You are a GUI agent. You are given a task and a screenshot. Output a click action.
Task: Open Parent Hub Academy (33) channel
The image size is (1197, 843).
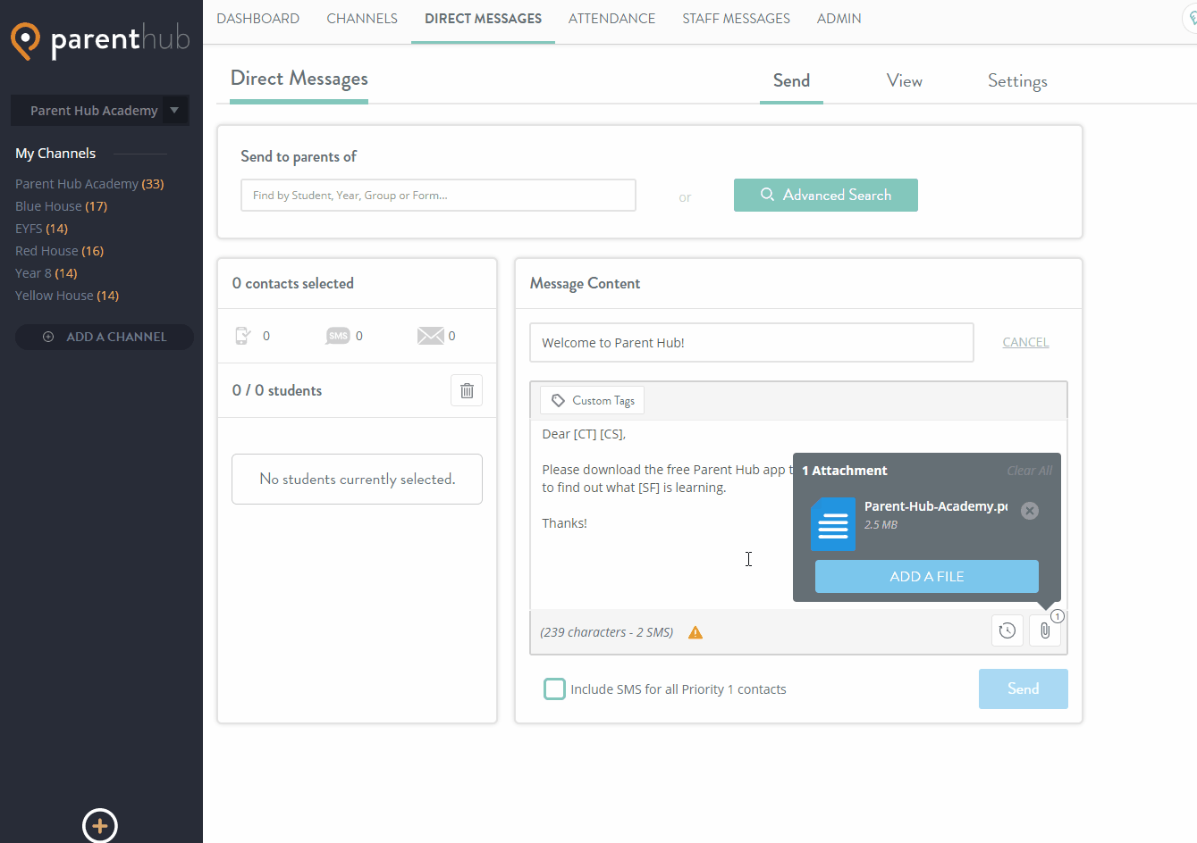click(x=89, y=184)
